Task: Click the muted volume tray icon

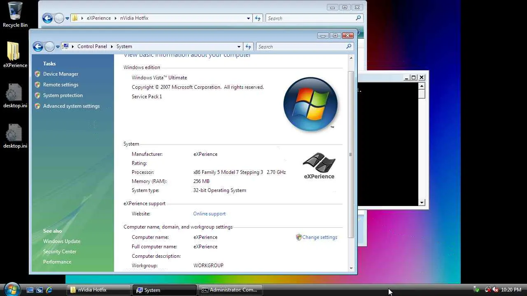Action: (x=495, y=290)
